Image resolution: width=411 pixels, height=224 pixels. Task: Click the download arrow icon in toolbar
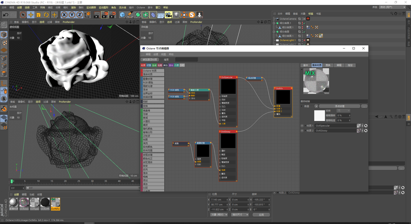pyautogui.click(x=199, y=15)
